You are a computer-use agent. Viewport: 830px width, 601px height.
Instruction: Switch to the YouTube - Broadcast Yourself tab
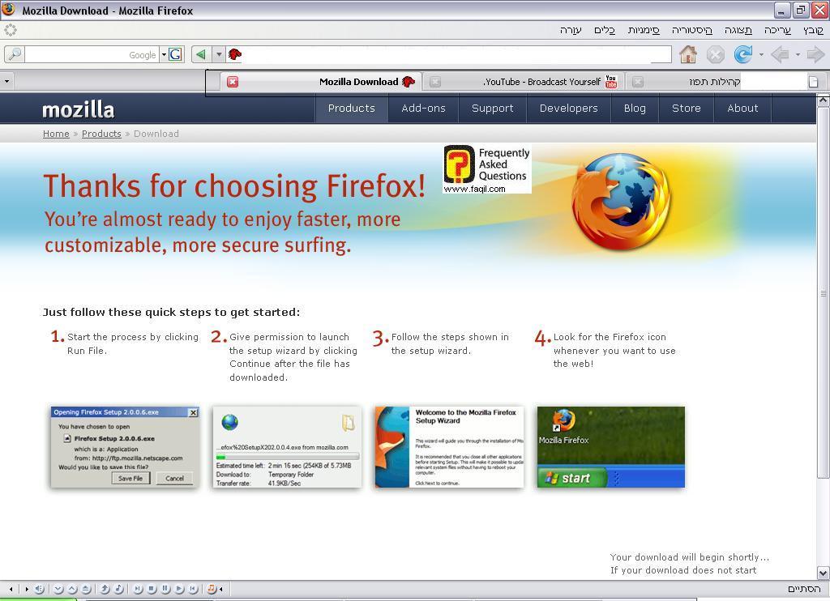click(x=541, y=82)
